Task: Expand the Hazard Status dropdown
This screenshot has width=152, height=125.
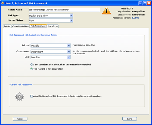Action: click(x=71, y=20)
